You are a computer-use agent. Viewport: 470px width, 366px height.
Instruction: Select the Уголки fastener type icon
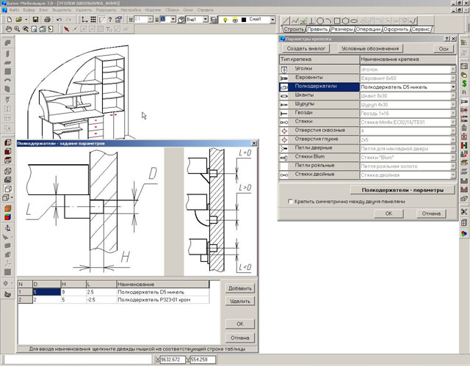285,68
